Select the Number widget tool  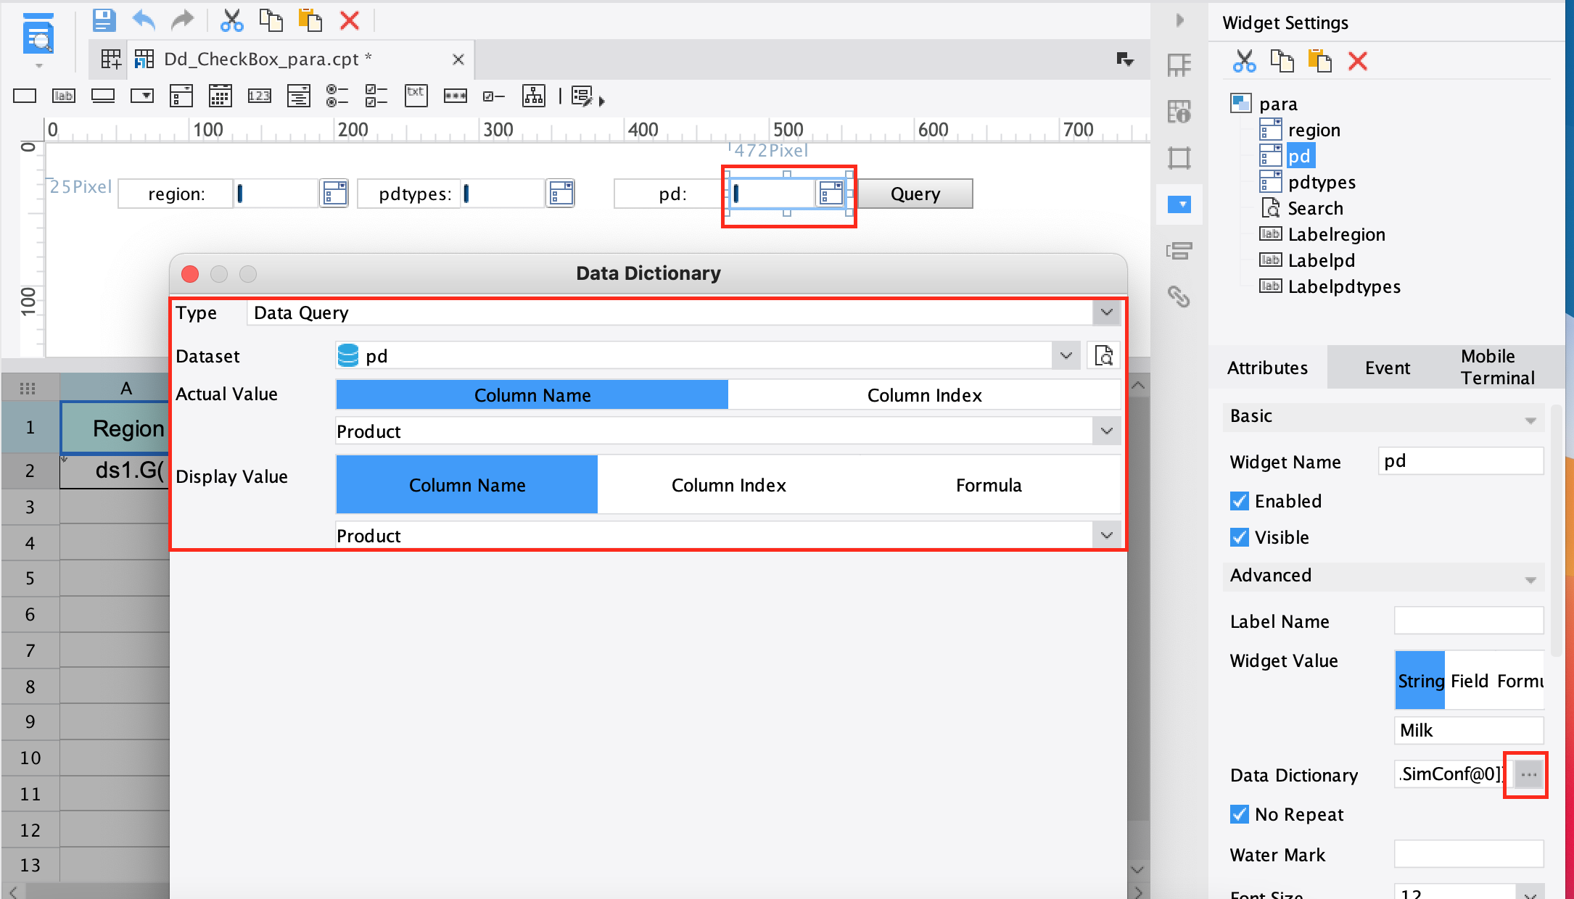coord(259,95)
